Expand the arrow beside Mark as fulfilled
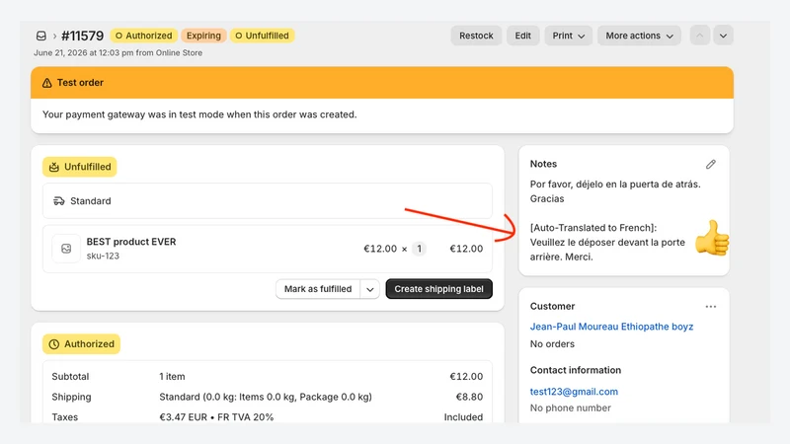Image resolution: width=790 pixels, height=444 pixels. (369, 289)
